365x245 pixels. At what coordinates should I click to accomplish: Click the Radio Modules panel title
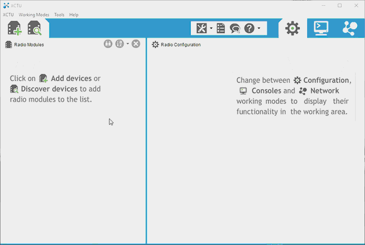point(29,45)
